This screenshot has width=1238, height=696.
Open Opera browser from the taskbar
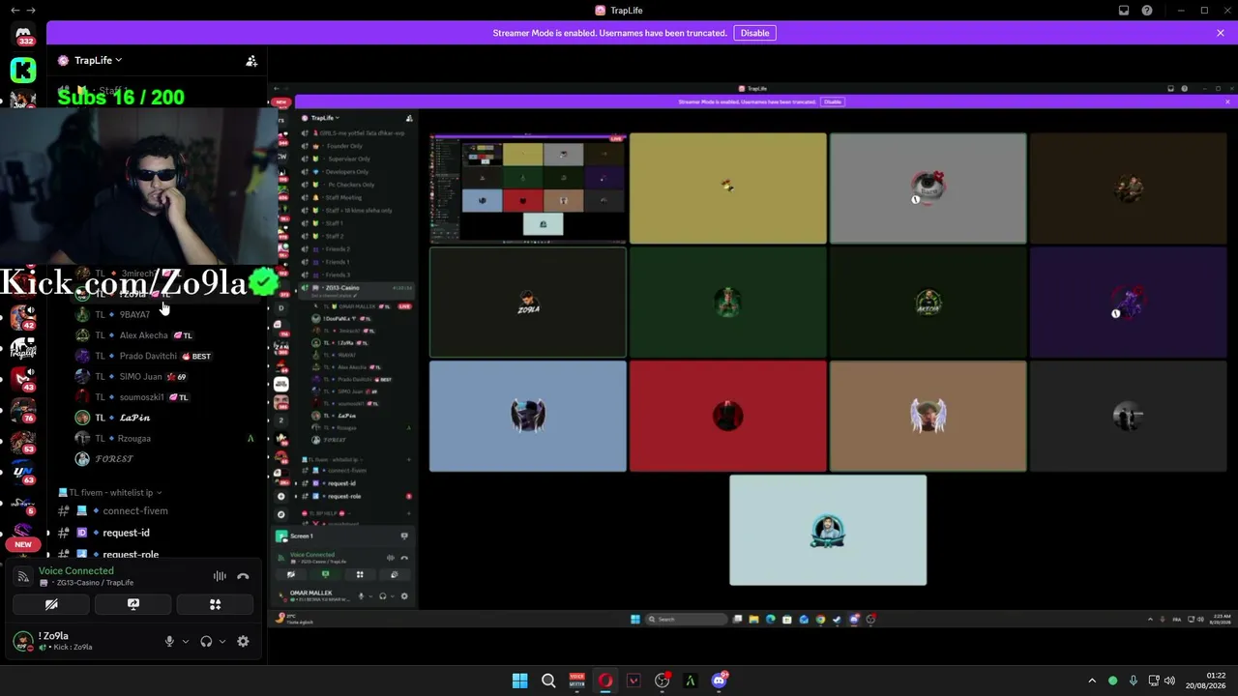click(x=605, y=681)
